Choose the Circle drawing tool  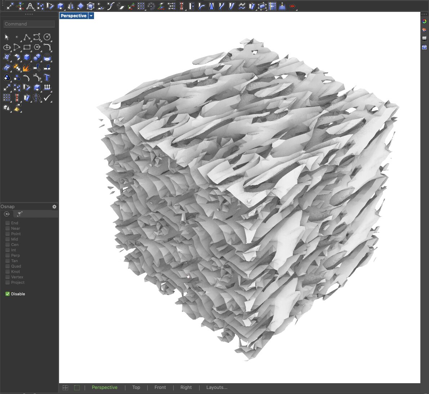[47, 37]
